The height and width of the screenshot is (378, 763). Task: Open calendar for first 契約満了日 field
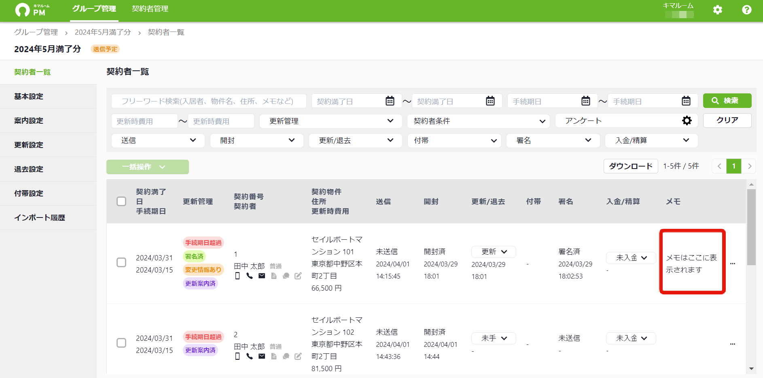(x=390, y=101)
